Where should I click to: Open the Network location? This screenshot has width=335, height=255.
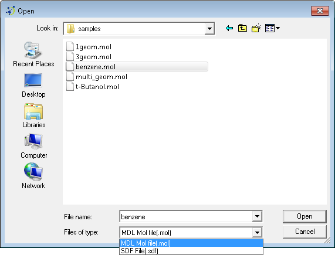[x=33, y=176]
